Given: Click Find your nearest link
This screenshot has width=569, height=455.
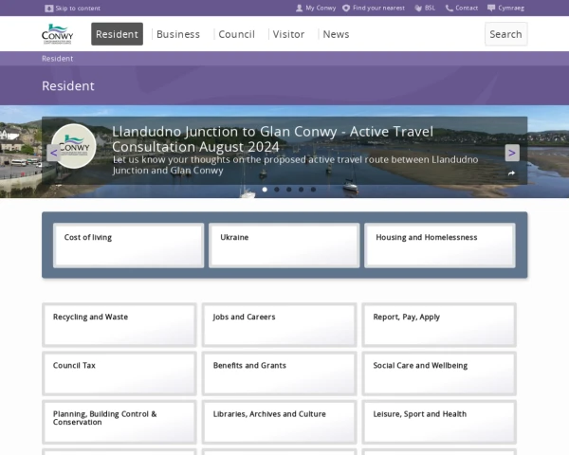Looking at the screenshot, I should click(x=374, y=8).
